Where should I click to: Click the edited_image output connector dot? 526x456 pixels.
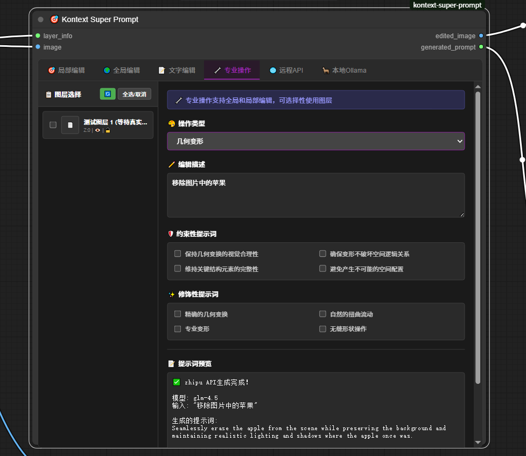point(481,36)
